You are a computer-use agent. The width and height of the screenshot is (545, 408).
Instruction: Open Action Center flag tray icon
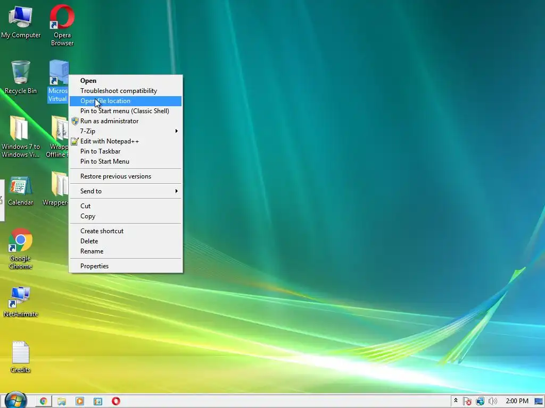(x=467, y=402)
